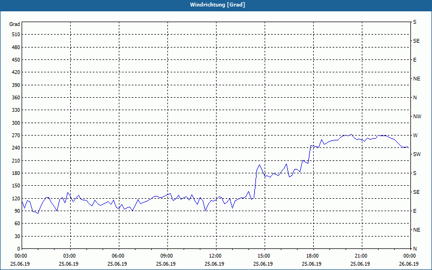The height and width of the screenshot is (270, 432).
Task: Click the 0 y-axis value
Action: (18, 249)
